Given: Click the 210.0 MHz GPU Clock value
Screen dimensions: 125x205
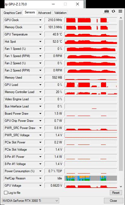Looking at the screenshot, I should (53, 20).
